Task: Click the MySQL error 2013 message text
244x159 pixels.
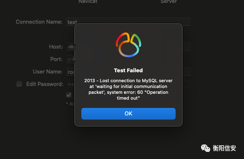Action: (x=128, y=89)
